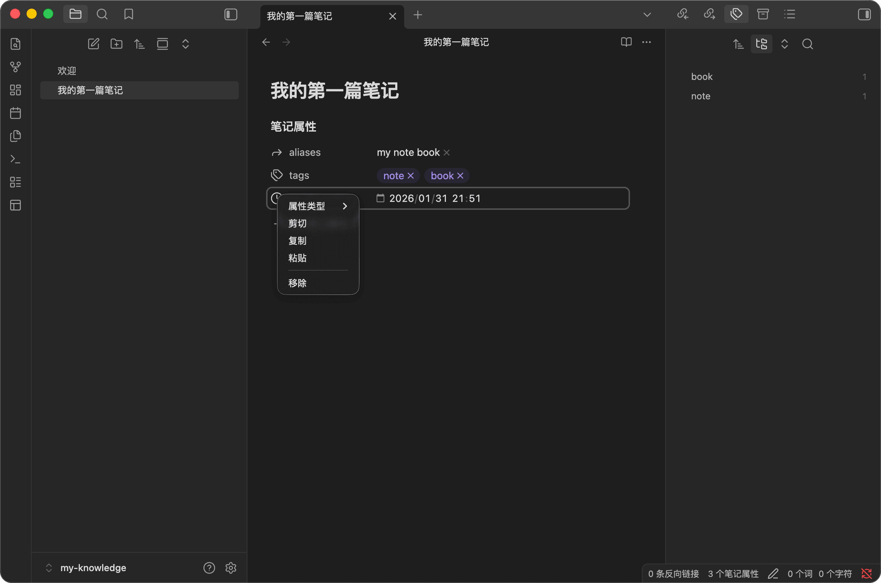Select 移除 from the context menu
881x583 pixels.
(x=297, y=283)
